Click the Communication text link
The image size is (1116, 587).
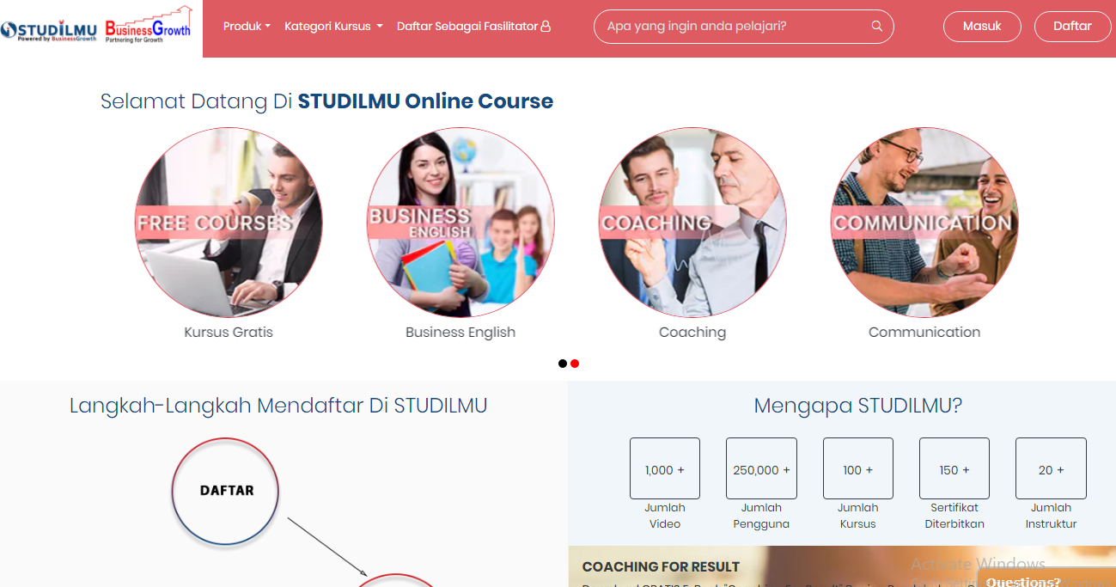coord(924,332)
